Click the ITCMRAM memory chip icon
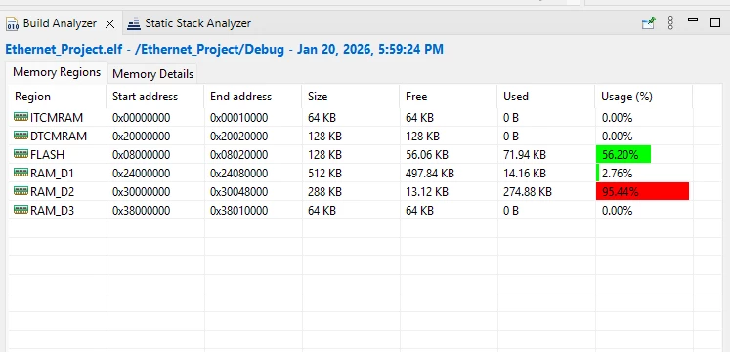 [21, 117]
